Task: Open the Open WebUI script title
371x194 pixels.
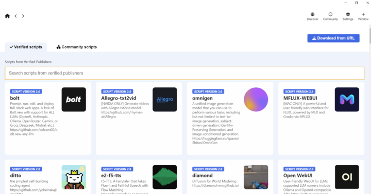Action: pyautogui.click(x=298, y=176)
